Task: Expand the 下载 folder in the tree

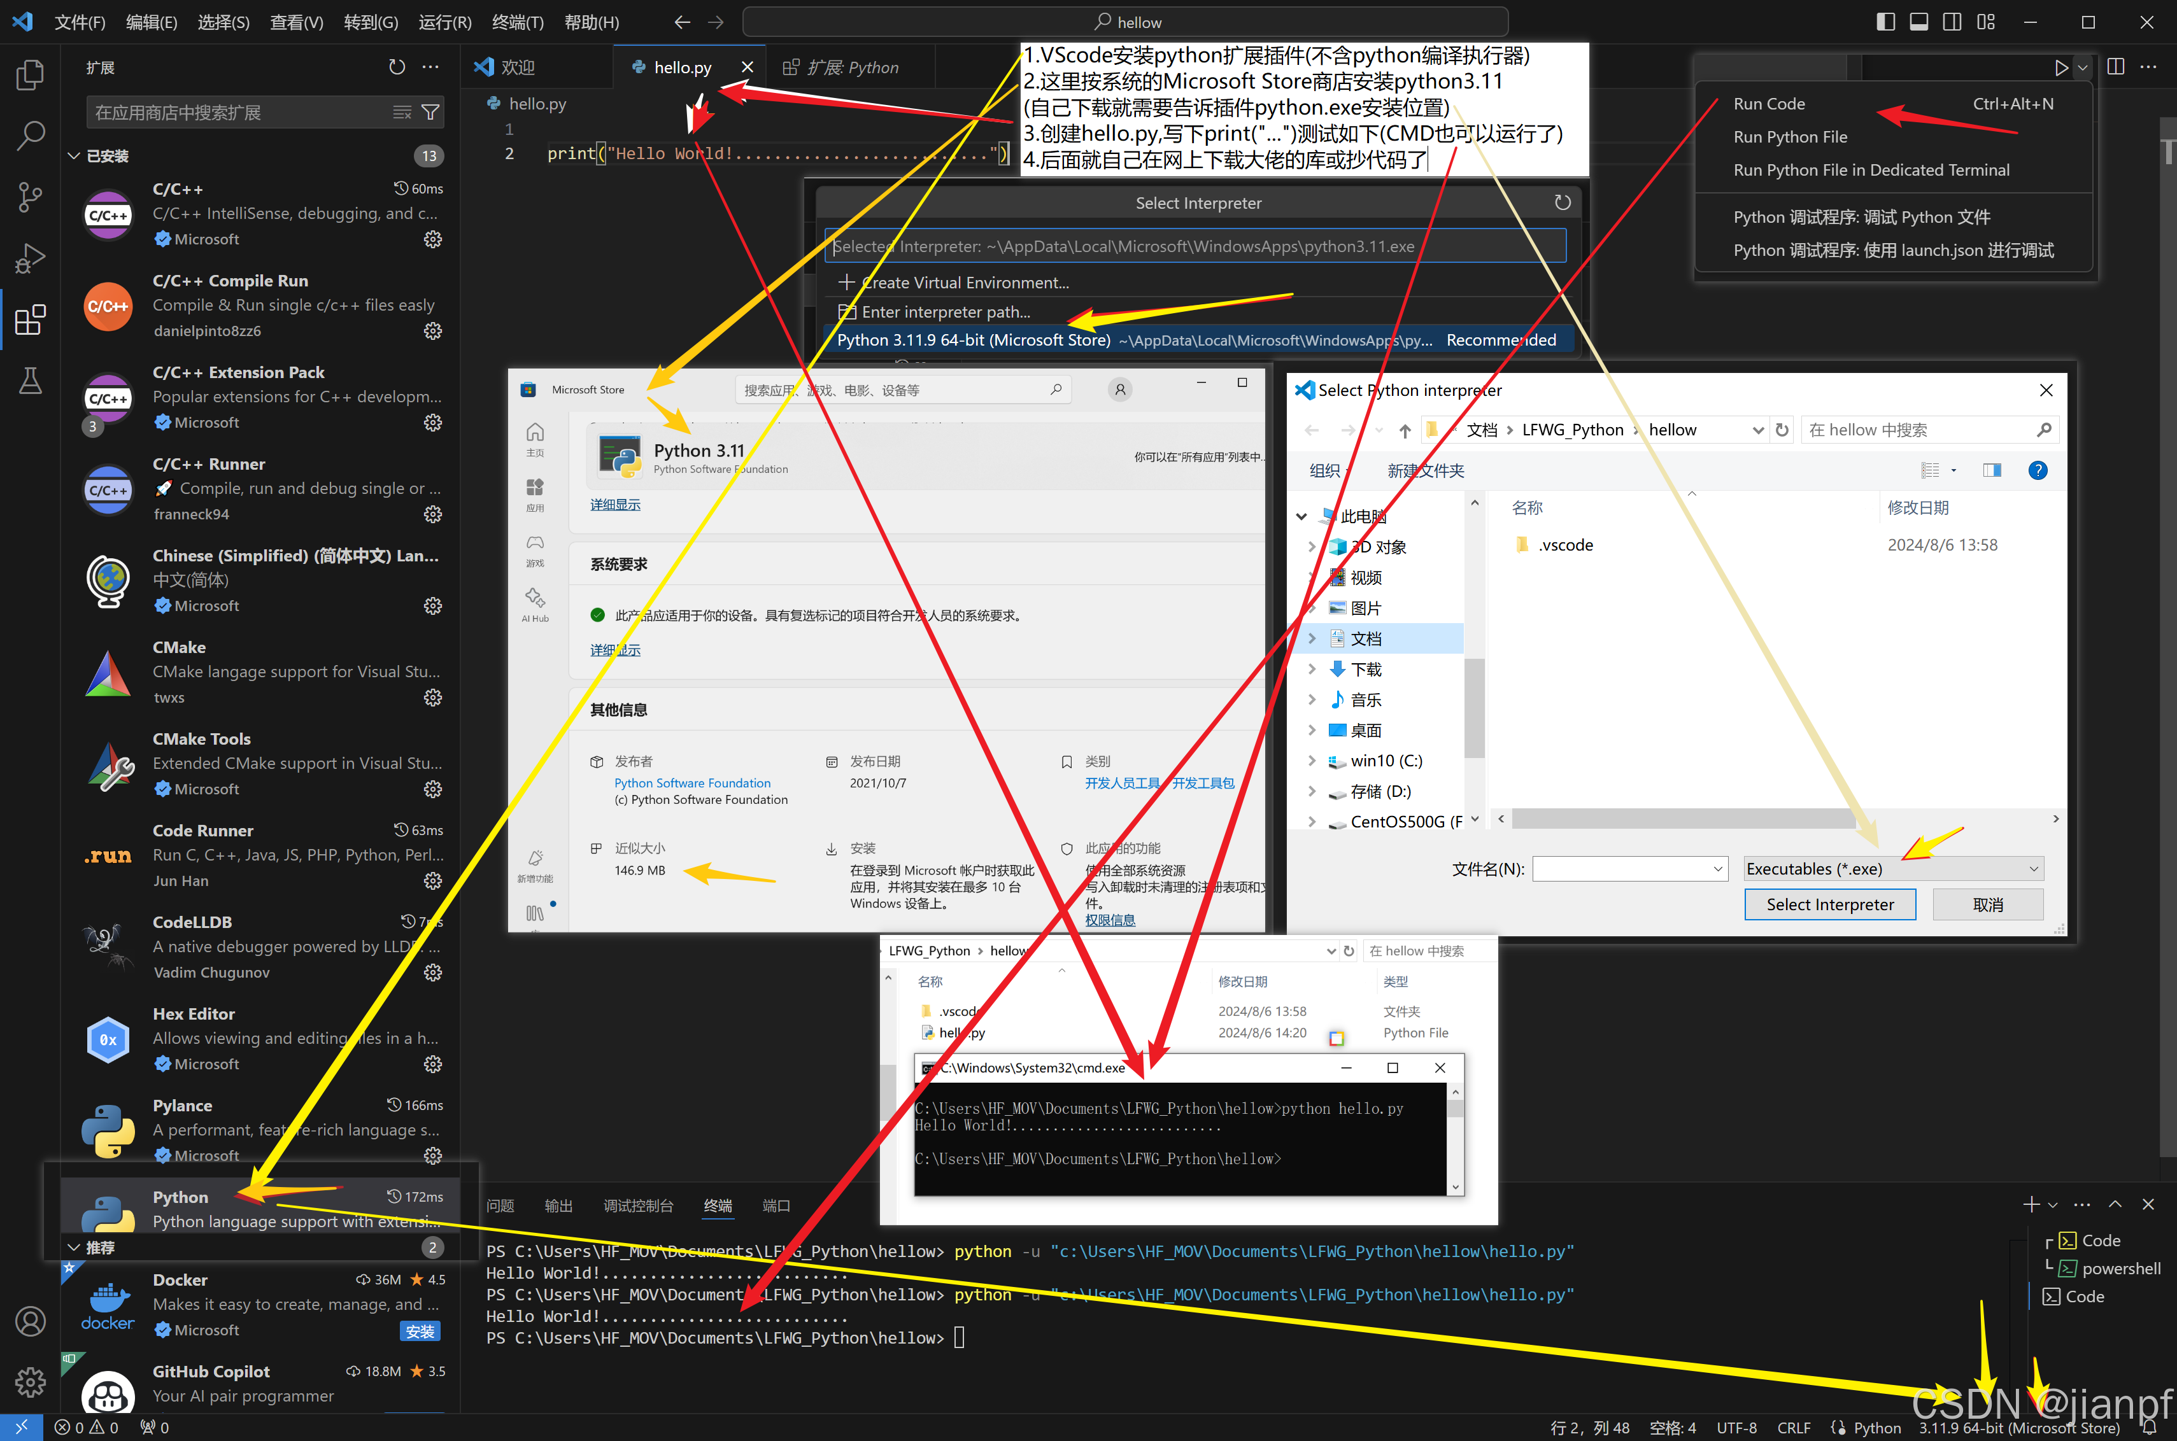Action: click(x=1312, y=669)
